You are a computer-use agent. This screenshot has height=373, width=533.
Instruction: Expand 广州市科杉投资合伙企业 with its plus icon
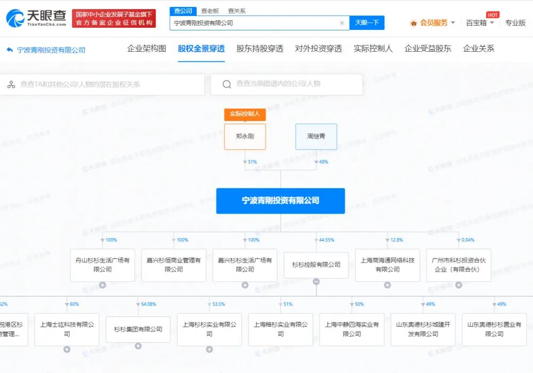point(458,285)
